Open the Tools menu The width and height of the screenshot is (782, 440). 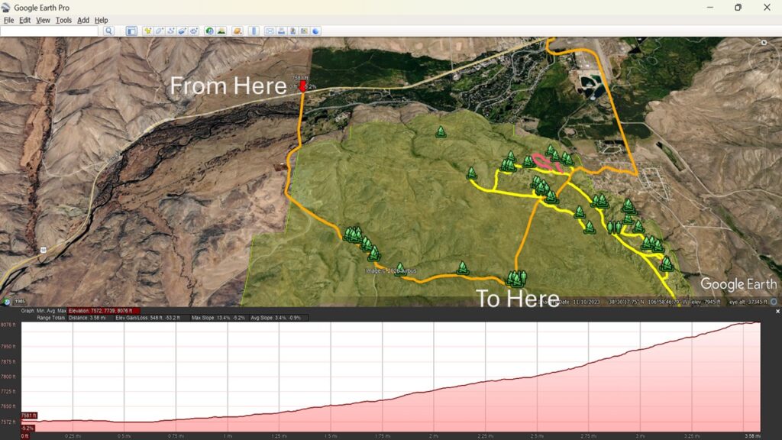pyautogui.click(x=63, y=21)
